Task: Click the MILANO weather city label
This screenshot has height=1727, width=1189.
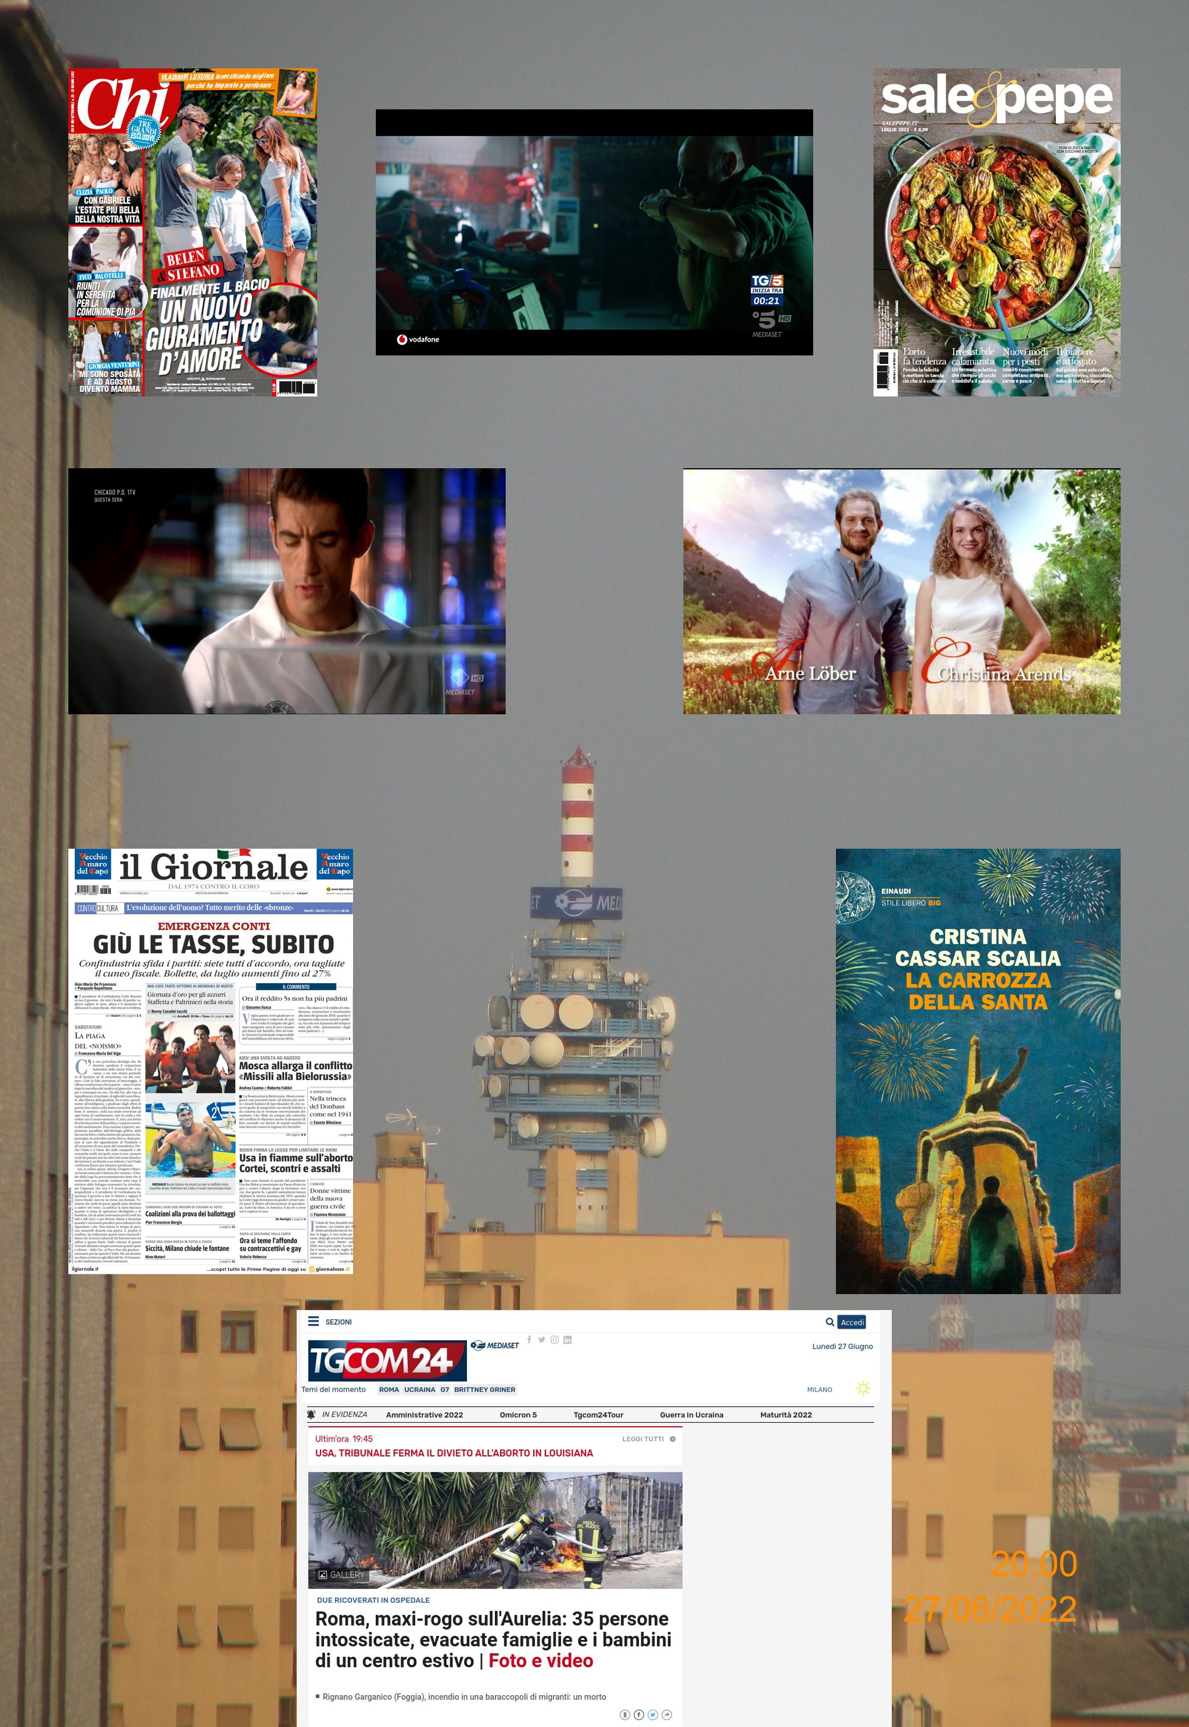Action: click(819, 1389)
